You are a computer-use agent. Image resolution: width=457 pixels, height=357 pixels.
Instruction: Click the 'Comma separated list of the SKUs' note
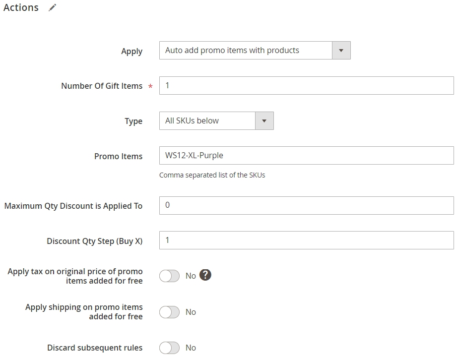click(x=212, y=175)
